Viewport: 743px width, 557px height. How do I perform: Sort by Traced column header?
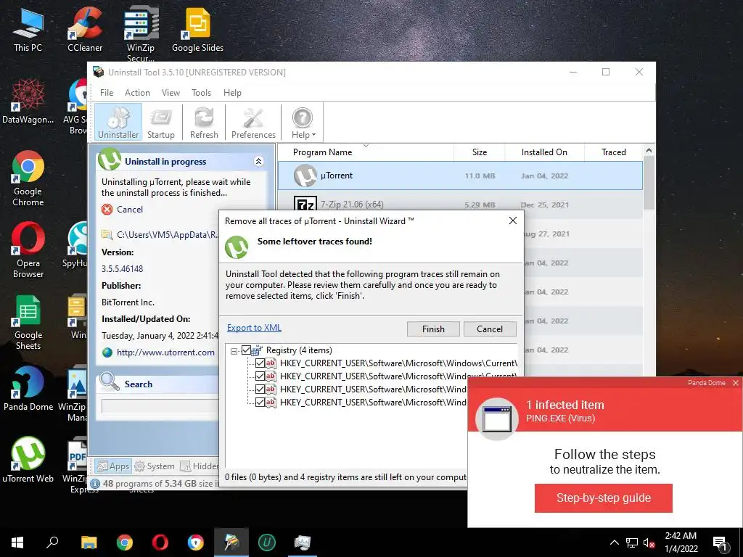(614, 152)
